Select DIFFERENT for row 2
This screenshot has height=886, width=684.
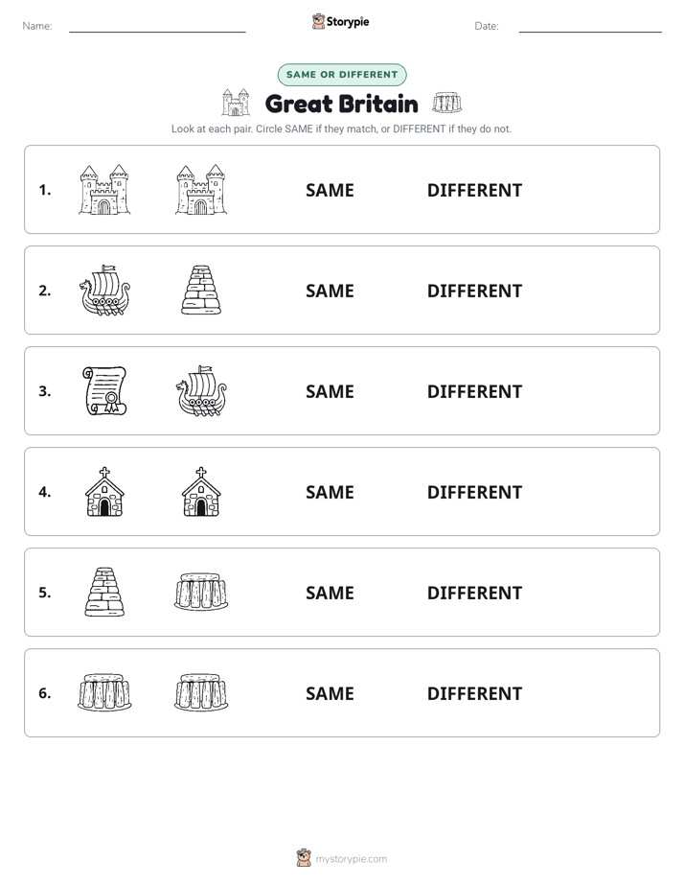coord(474,291)
